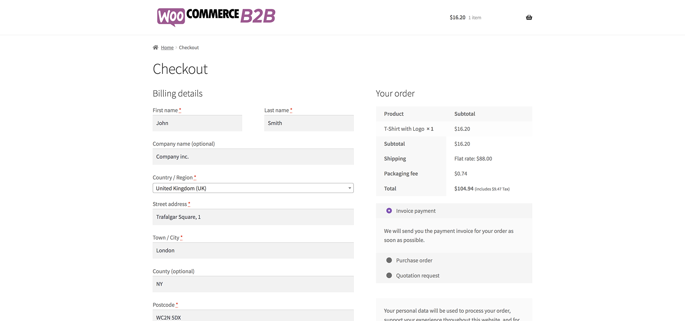Click the home breadcrumb icon

pyautogui.click(x=156, y=47)
